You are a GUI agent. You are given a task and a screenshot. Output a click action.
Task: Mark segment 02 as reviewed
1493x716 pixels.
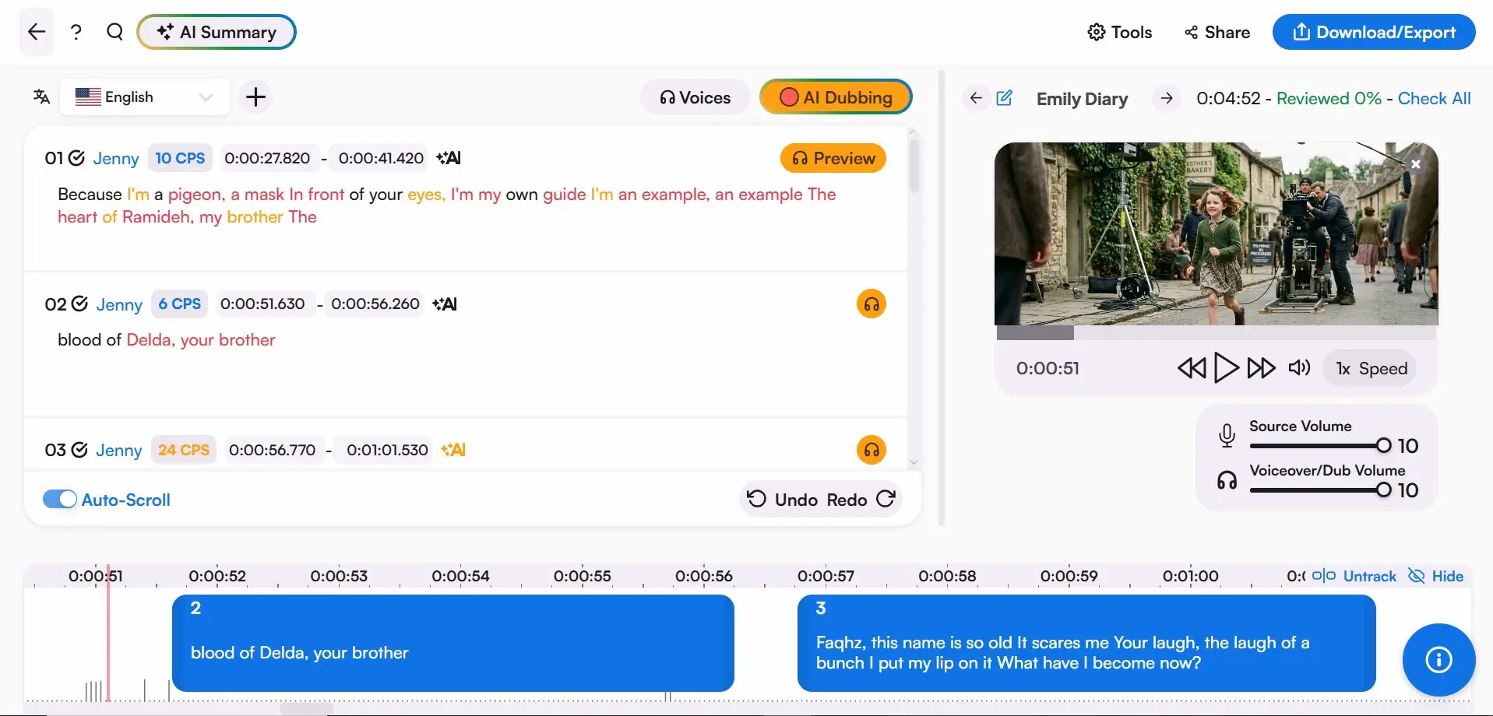79,304
